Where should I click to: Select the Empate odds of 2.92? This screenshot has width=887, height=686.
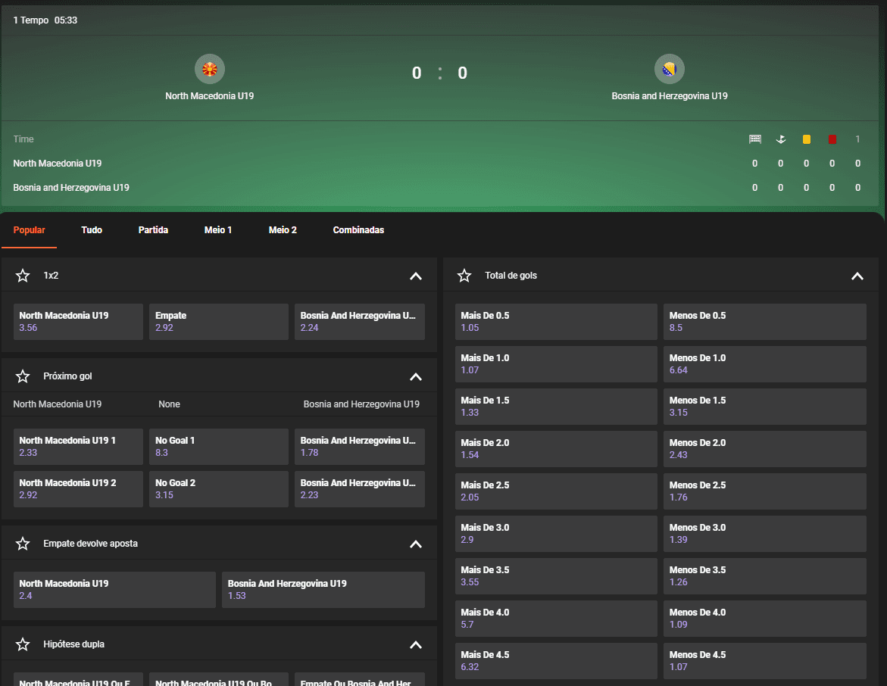point(218,322)
